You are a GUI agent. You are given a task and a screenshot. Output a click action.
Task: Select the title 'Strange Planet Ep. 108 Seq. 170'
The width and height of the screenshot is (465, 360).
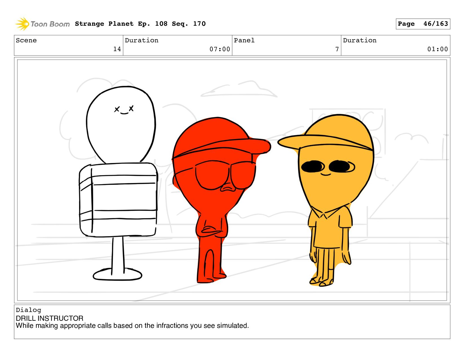tap(140, 24)
